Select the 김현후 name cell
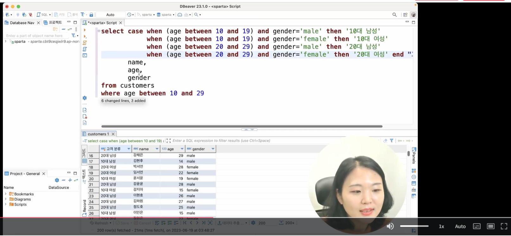511x236 pixels. coord(146,161)
